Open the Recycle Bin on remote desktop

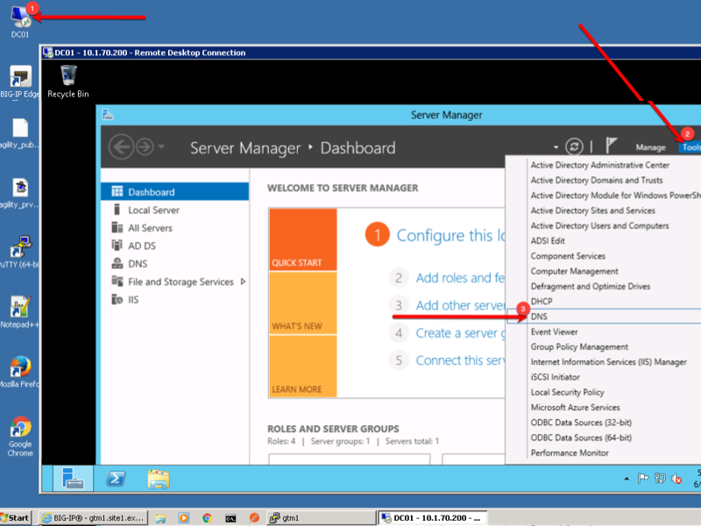(68, 82)
